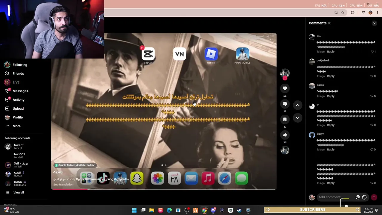Open the Chrome profile avatar

coord(370,13)
